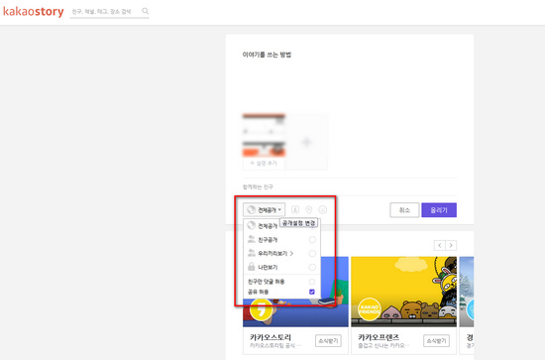This screenshot has height=360, width=545.
Task: Open the uploaded photo thumbnail
Action: (x=264, y=135)
